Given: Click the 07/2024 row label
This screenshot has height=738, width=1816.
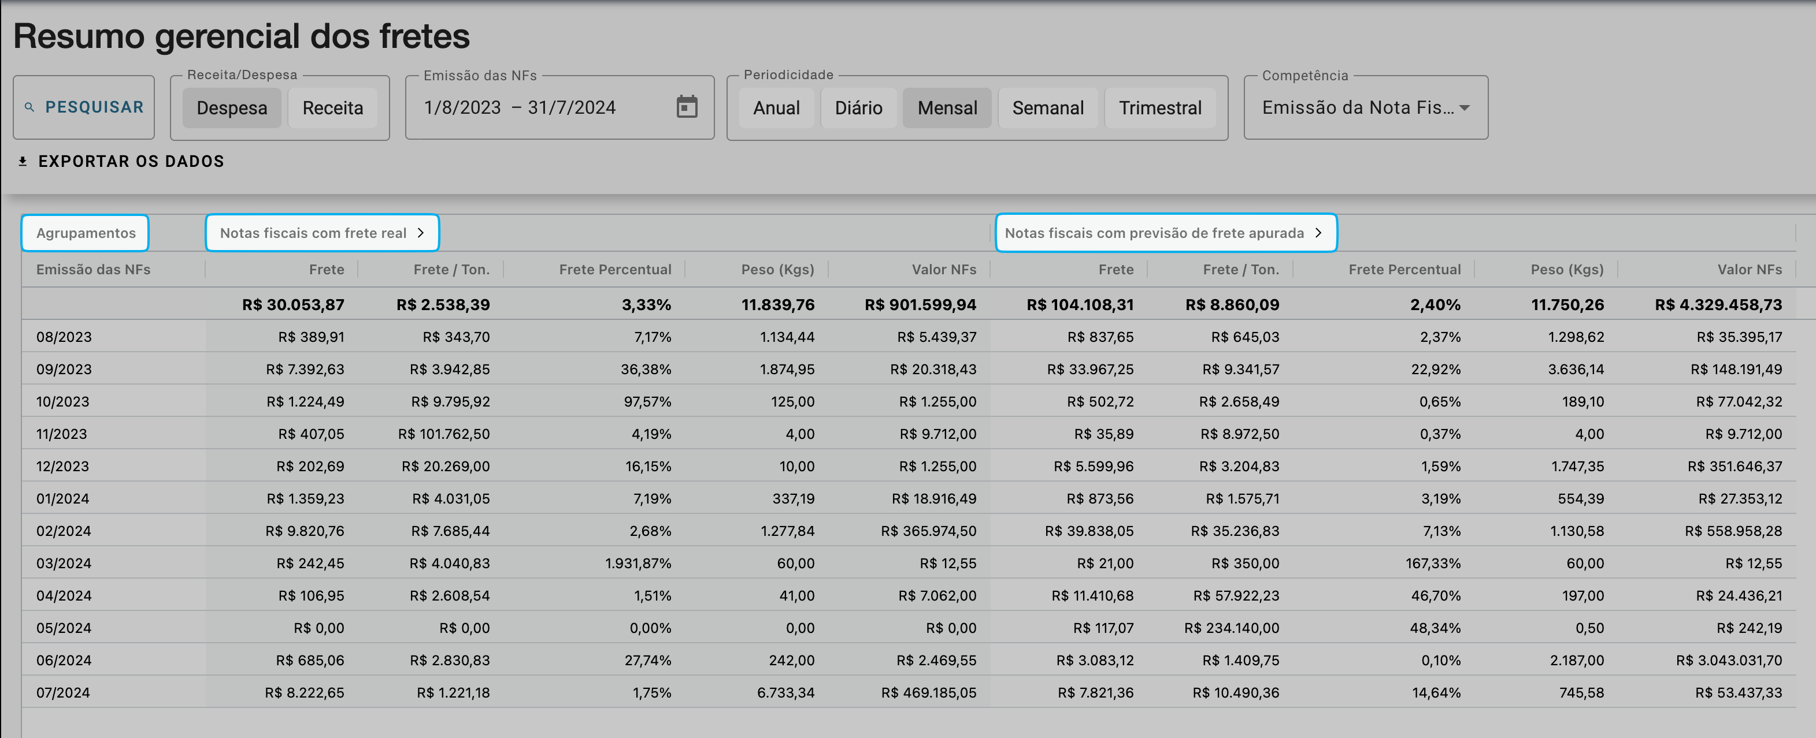Looking at the screenshot, I should coord(64,693).
